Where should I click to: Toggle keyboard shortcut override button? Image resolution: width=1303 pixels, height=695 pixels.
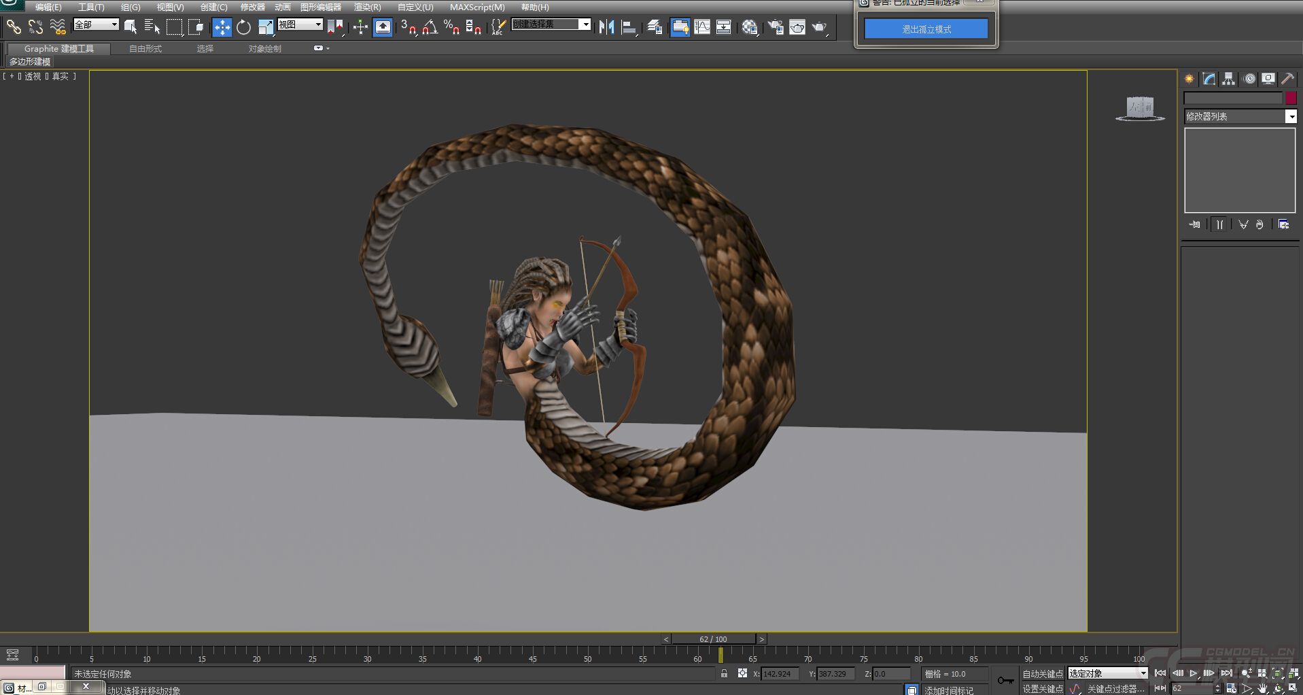383,27
